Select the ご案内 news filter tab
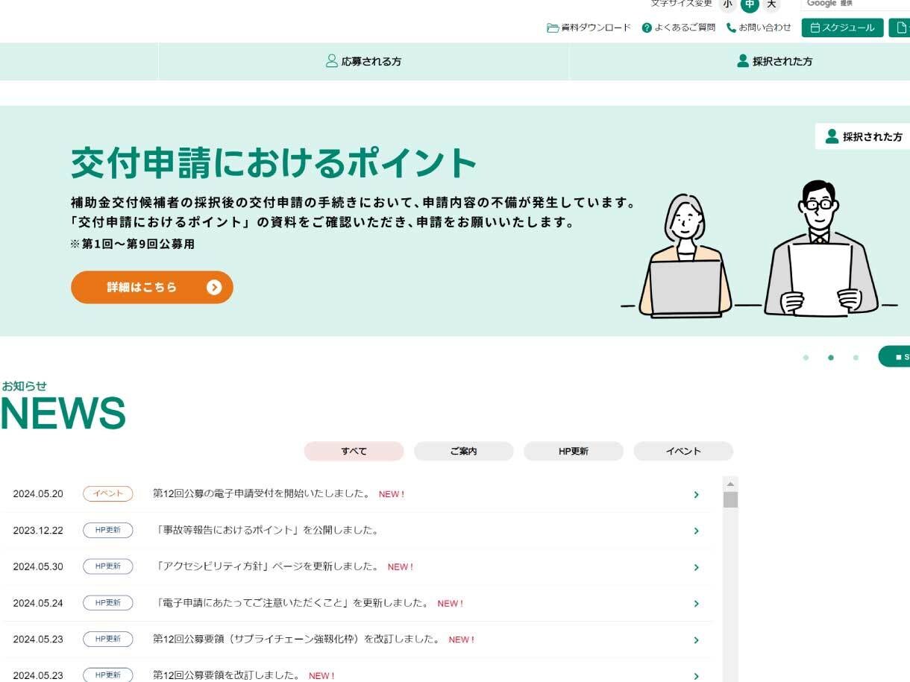This screenshot has width=910, height=682. pyautogui.click(x=463, y=451)
